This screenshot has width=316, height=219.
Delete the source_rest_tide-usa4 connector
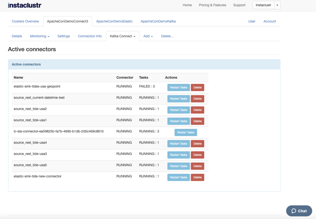pos(197,144)
